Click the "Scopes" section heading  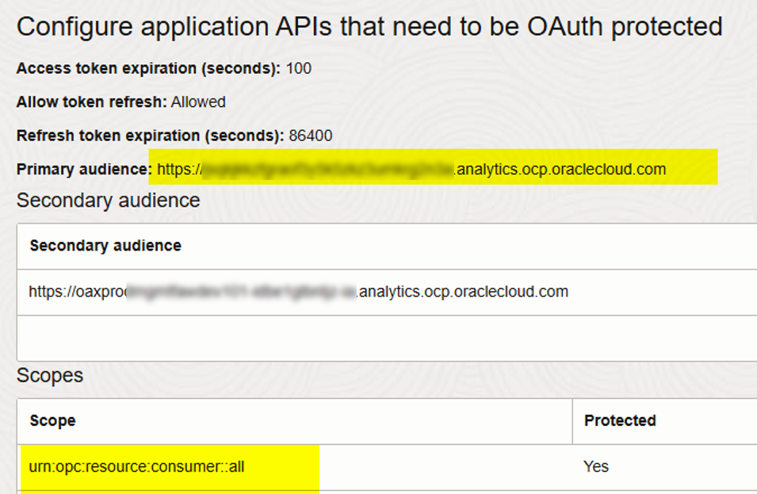50,375
